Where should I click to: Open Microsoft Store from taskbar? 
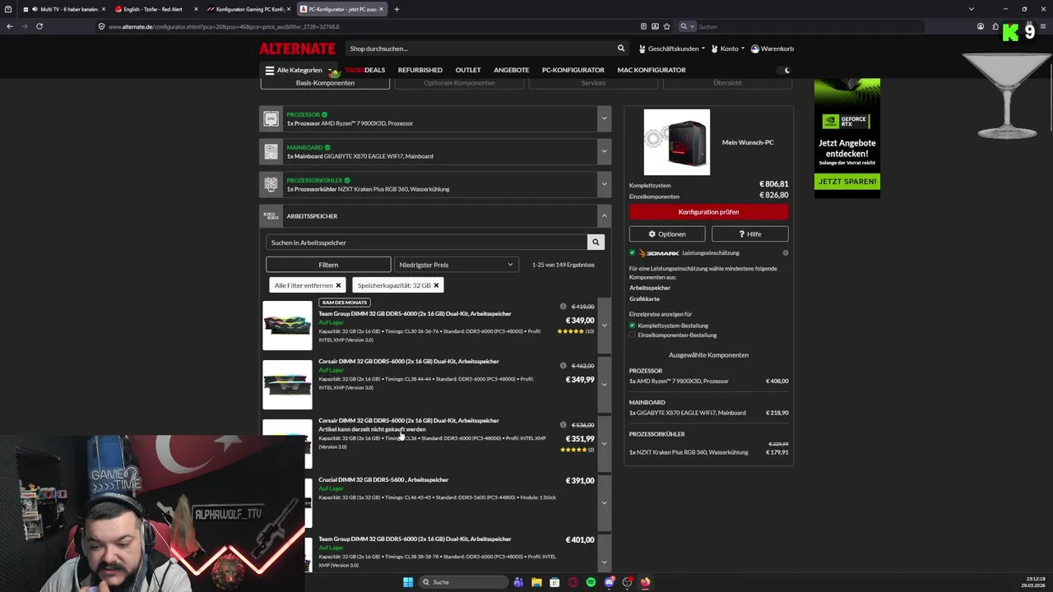point(554,582)
